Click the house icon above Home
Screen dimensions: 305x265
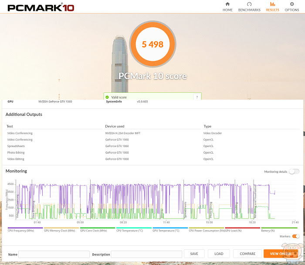click(227, 4)
